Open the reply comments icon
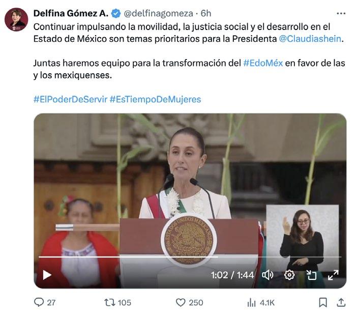 pyautogui.click(x=39, y=302)
